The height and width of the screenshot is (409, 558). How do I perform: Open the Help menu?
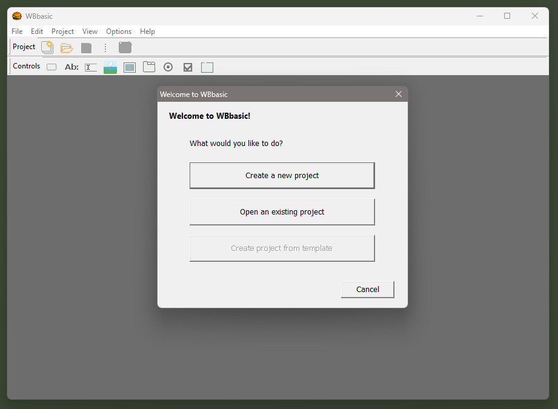[x=147, y=31]
